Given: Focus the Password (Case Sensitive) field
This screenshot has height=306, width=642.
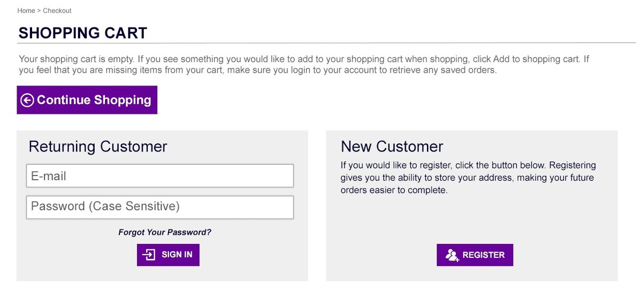Looking at the screenshot, I should click(x=160, y=207).
